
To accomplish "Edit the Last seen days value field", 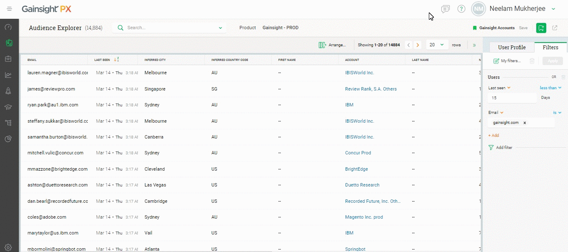I will (512, 98).
